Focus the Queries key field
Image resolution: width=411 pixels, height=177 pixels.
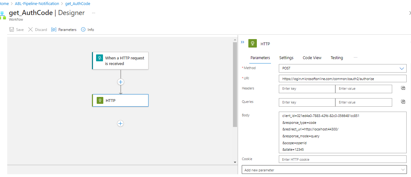click(x=307, y=102)
